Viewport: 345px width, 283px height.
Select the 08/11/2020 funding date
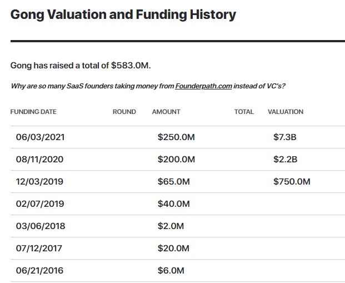[40, 160]
